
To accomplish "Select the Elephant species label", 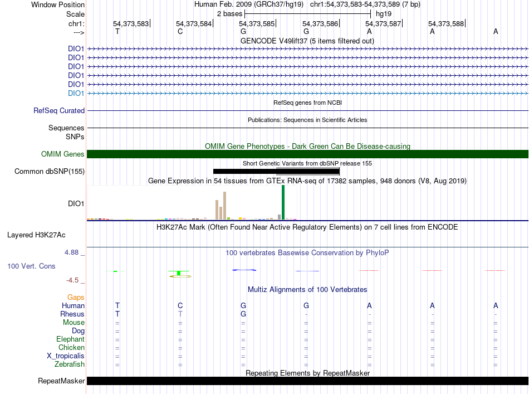I will coord(70,339).
